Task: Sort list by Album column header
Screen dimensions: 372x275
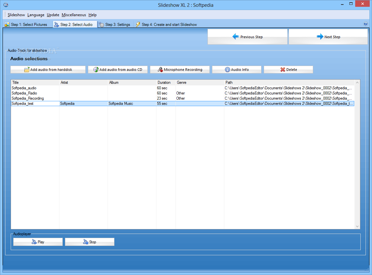Action: (132, 82)
